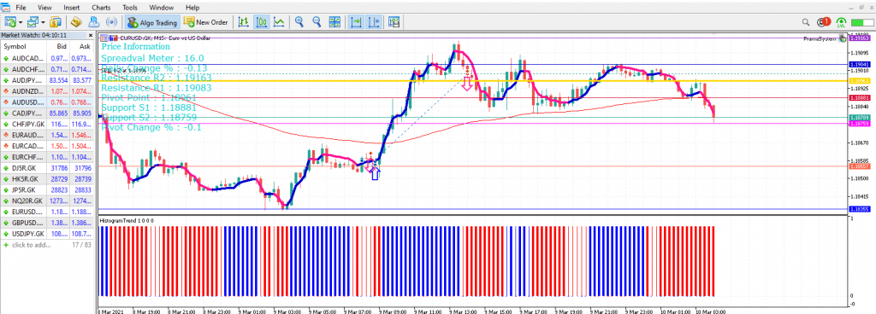
Task: Select the HK5R.GK row in Market Watch
Action: pyautogui.click(x=48, y=179)
